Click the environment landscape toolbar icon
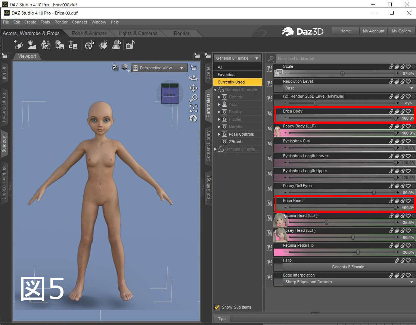Viewport: 416px width, 325px height. tap(32, 45)
